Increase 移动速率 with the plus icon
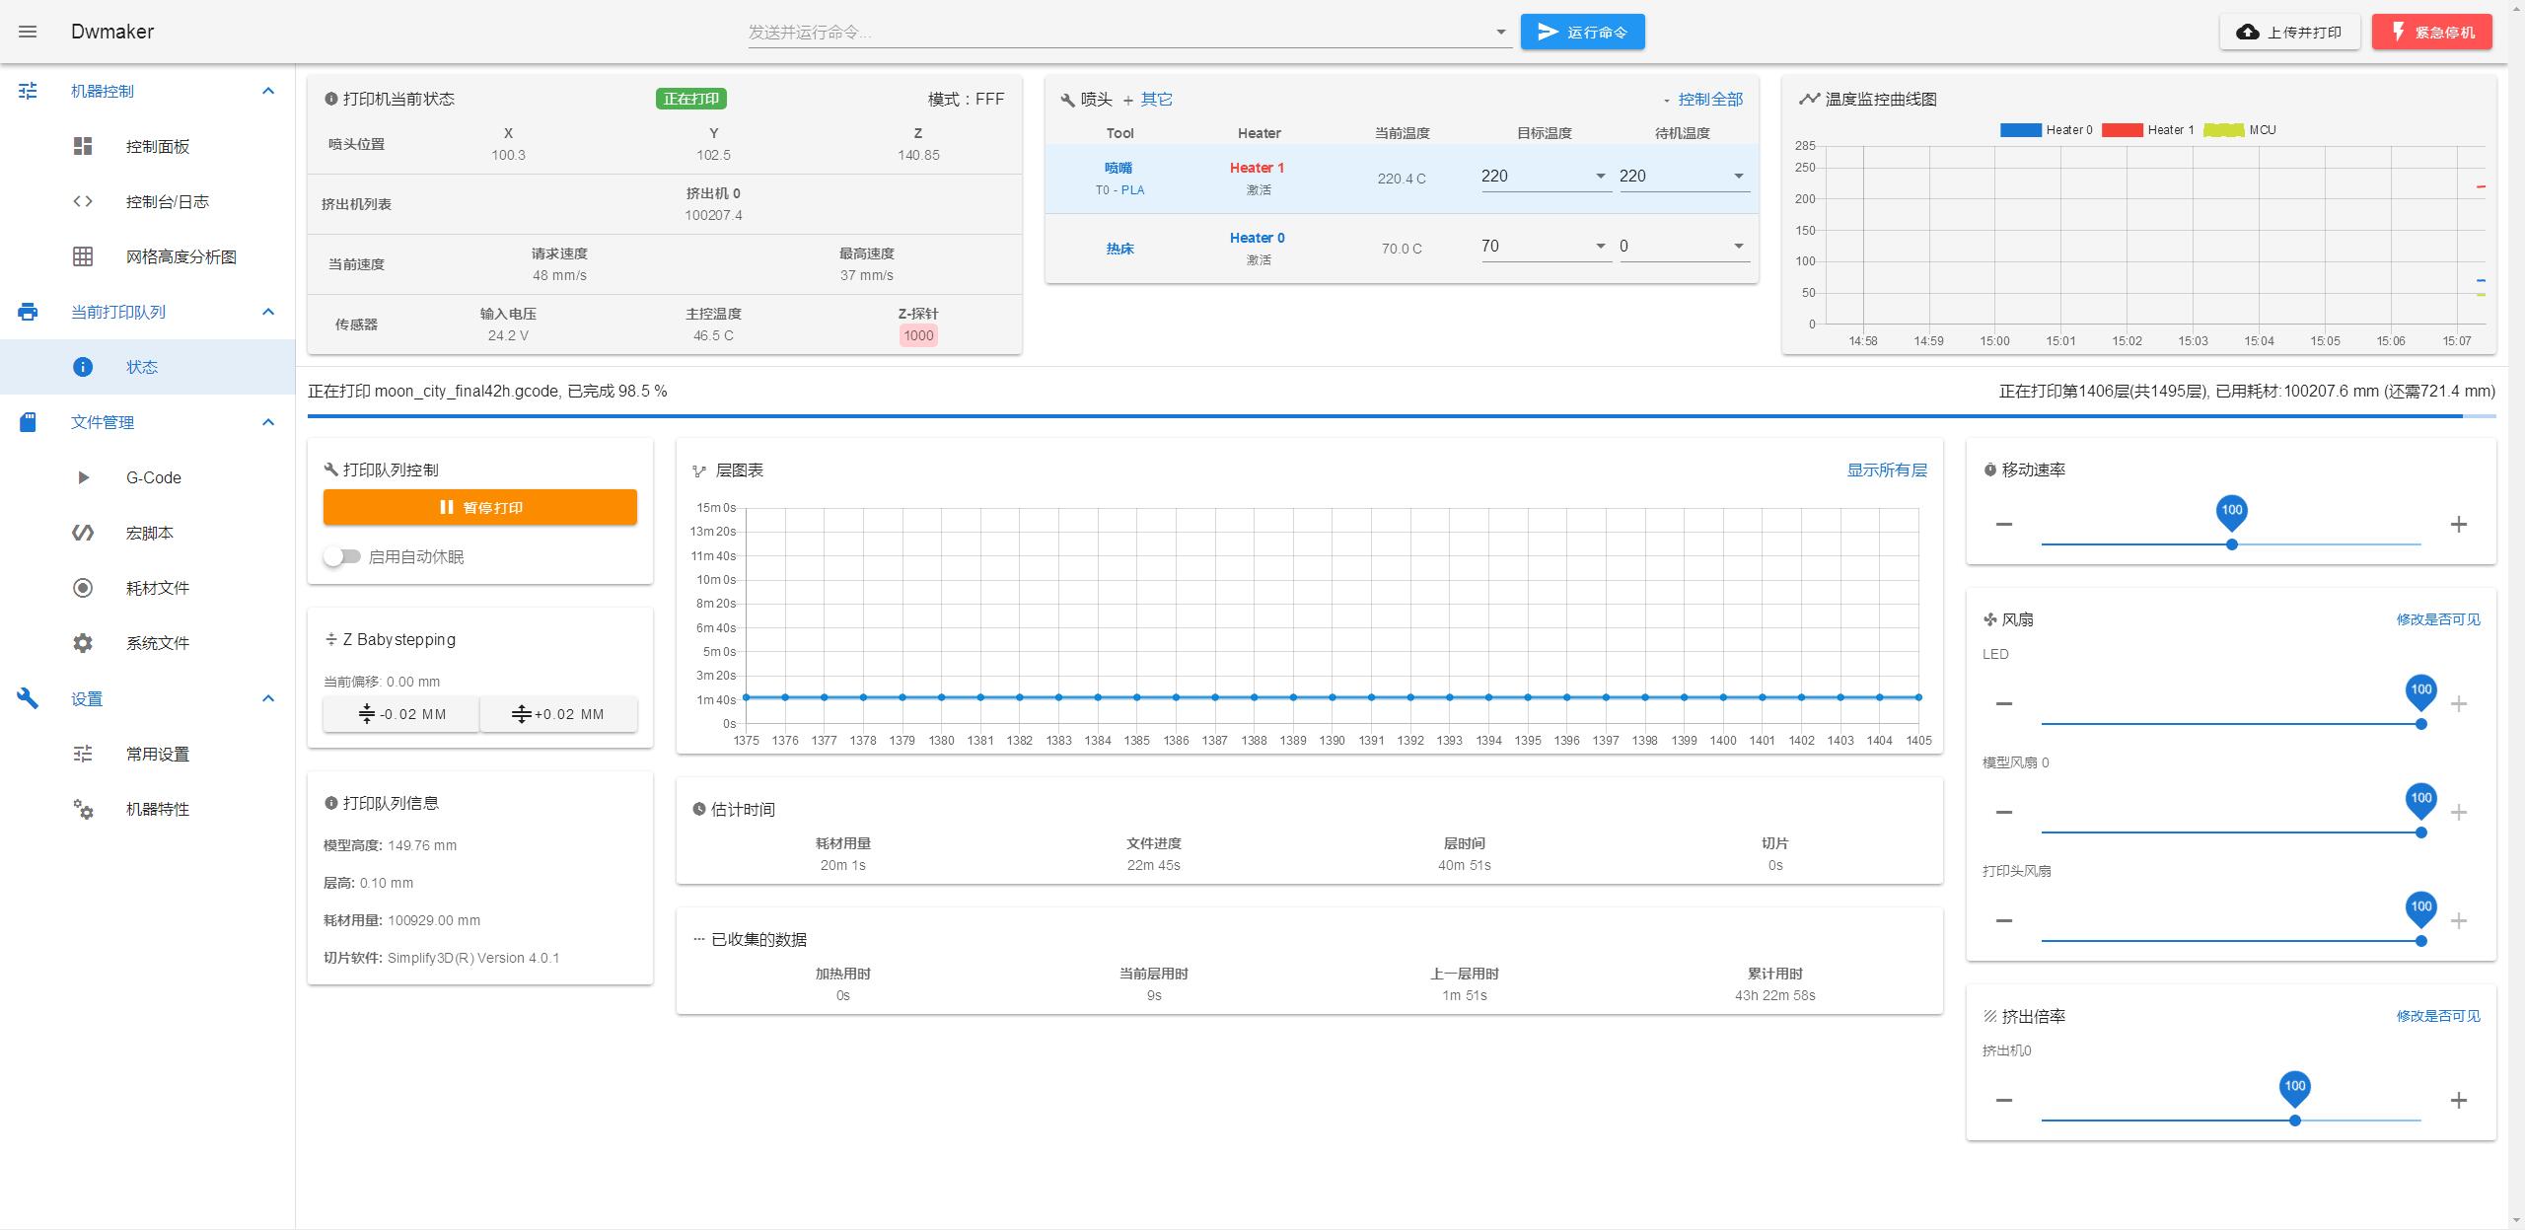 (x=2459, y=524)
